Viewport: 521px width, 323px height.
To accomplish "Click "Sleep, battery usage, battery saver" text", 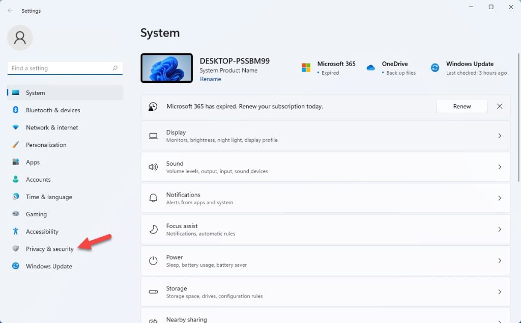I will (x=207, y=265).
